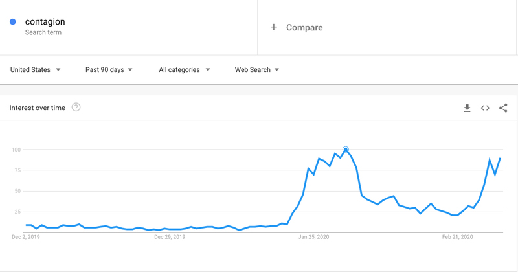518x272 pixels.
Task: Download the Interest over time chart data
Action: (x=467, y=108)
